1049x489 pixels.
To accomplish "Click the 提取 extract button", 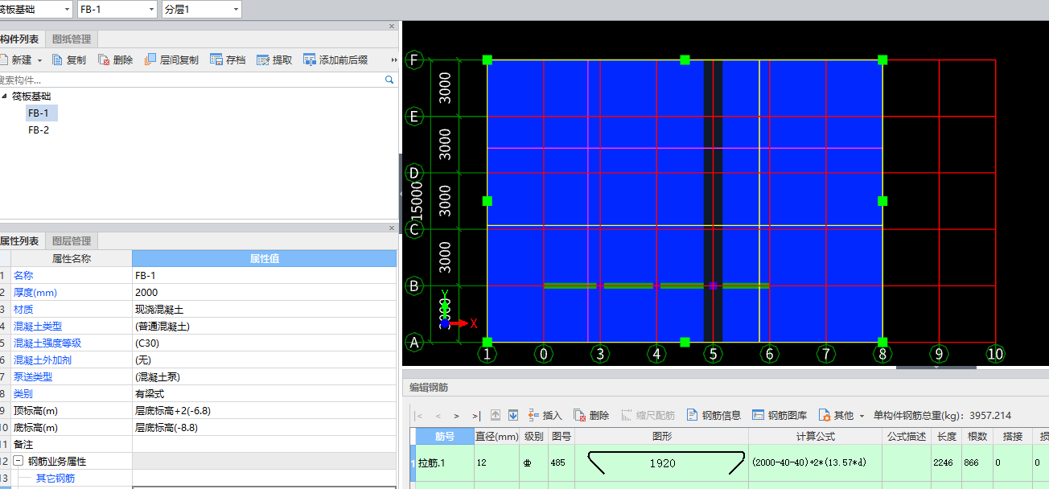I will (x=274, y=60).
